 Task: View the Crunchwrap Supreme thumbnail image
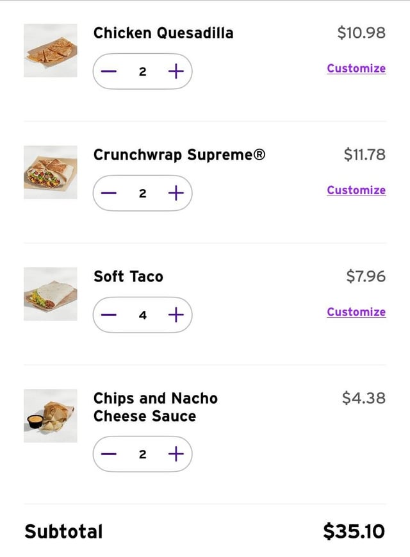click(x=51, y=172)
